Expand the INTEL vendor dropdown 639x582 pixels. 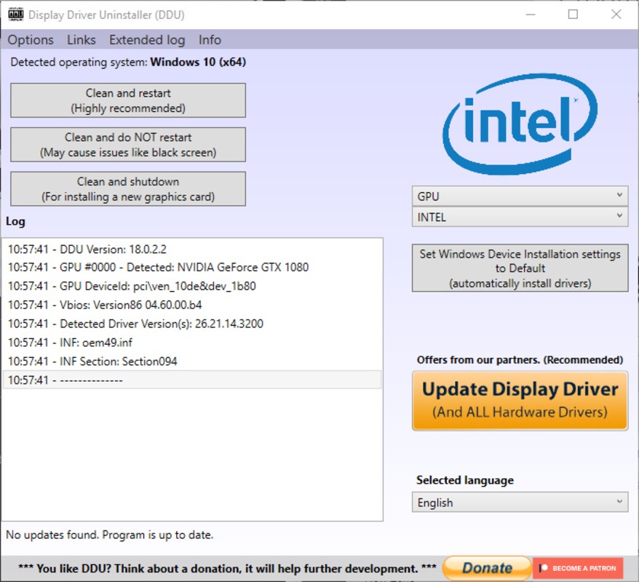[520, 218]
